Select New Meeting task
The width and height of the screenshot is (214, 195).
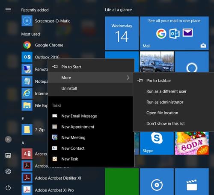91,137
